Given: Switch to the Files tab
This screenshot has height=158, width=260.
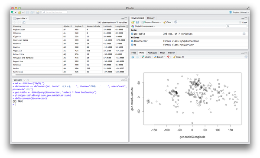Looking at the screenshot, I should [x=133, y=53].
